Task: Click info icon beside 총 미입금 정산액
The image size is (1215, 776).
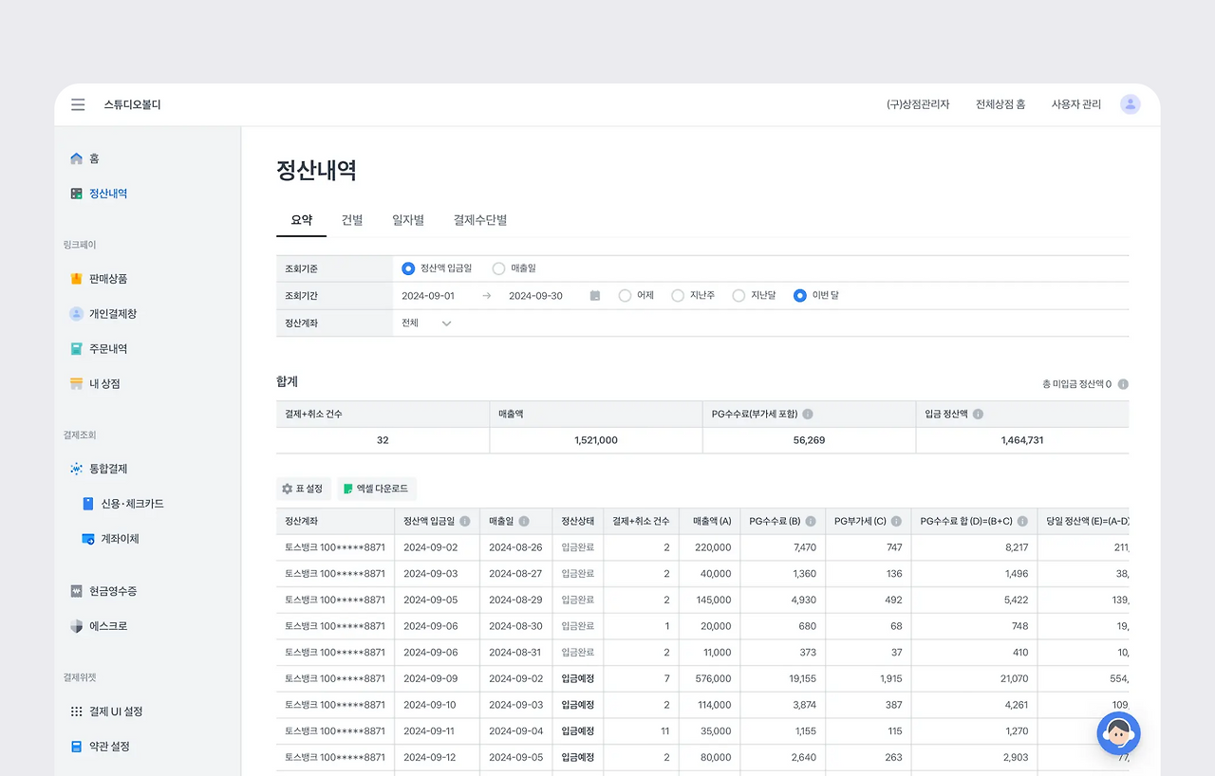Action: point(1123,384)
